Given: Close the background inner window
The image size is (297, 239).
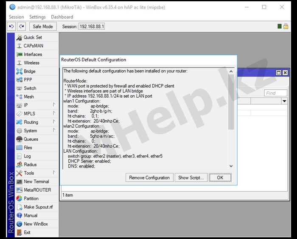Looking at the screenshot, I should (x=285, y=73).
